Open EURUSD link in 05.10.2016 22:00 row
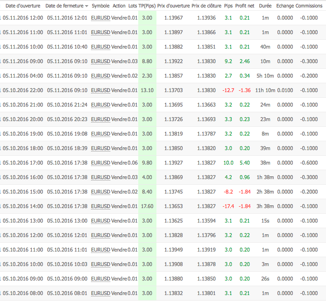 (x=100, y=90)
